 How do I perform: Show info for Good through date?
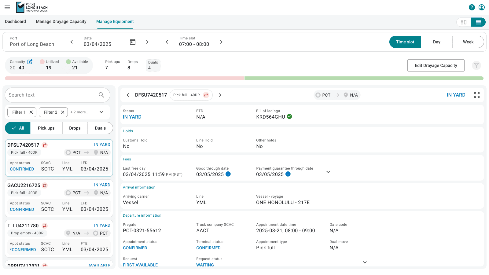point(228,174)
